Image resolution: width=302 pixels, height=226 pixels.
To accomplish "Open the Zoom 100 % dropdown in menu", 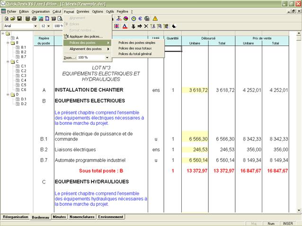I will pos(108,57).
